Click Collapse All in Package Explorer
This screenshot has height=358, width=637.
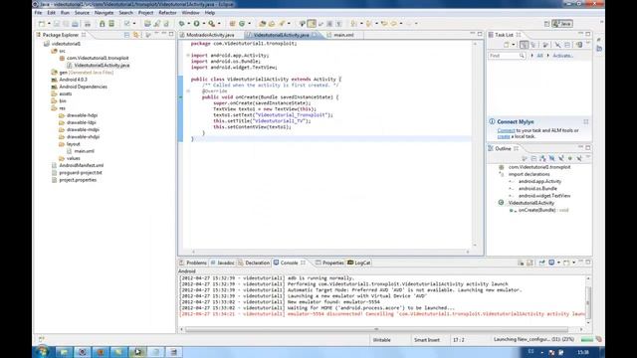pyautogui.click(x=126, y=35)
